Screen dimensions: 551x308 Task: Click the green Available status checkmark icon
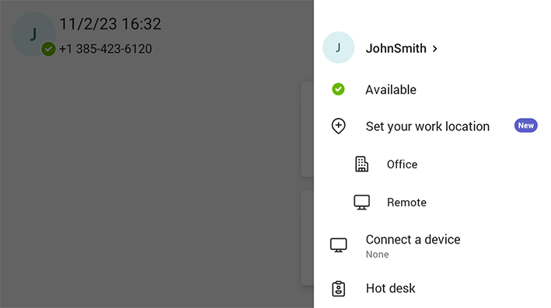point(338,89)
